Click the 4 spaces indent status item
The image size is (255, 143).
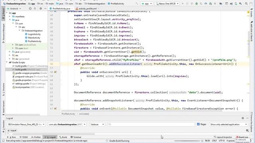[230, 141]
